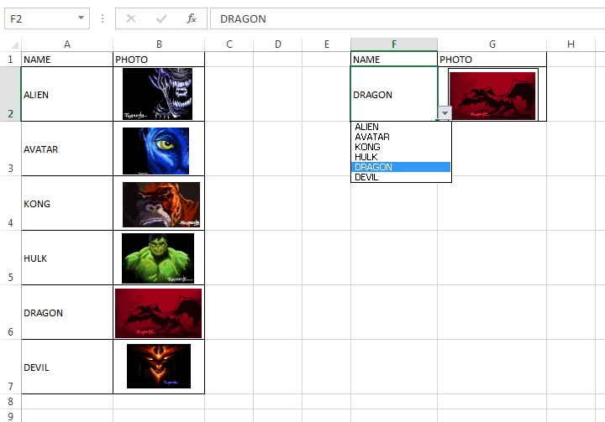
Task: Select column F header
Action: point(394,44)
